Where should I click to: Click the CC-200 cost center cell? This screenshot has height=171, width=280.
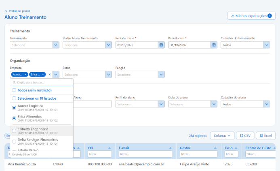251,164
